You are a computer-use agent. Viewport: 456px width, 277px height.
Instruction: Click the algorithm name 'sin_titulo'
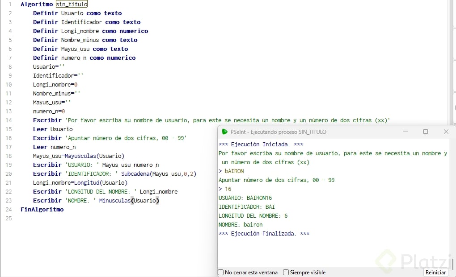click(72, 4)
